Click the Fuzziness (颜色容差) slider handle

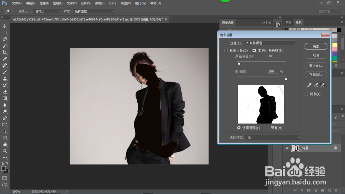tap(239, 64)
